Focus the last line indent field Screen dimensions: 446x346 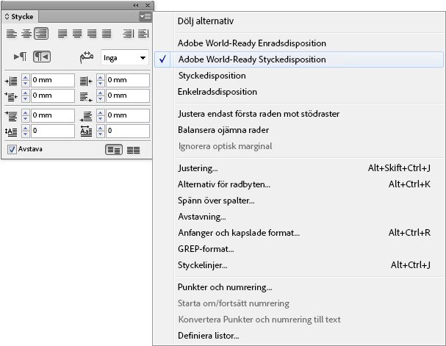point(128,95)
